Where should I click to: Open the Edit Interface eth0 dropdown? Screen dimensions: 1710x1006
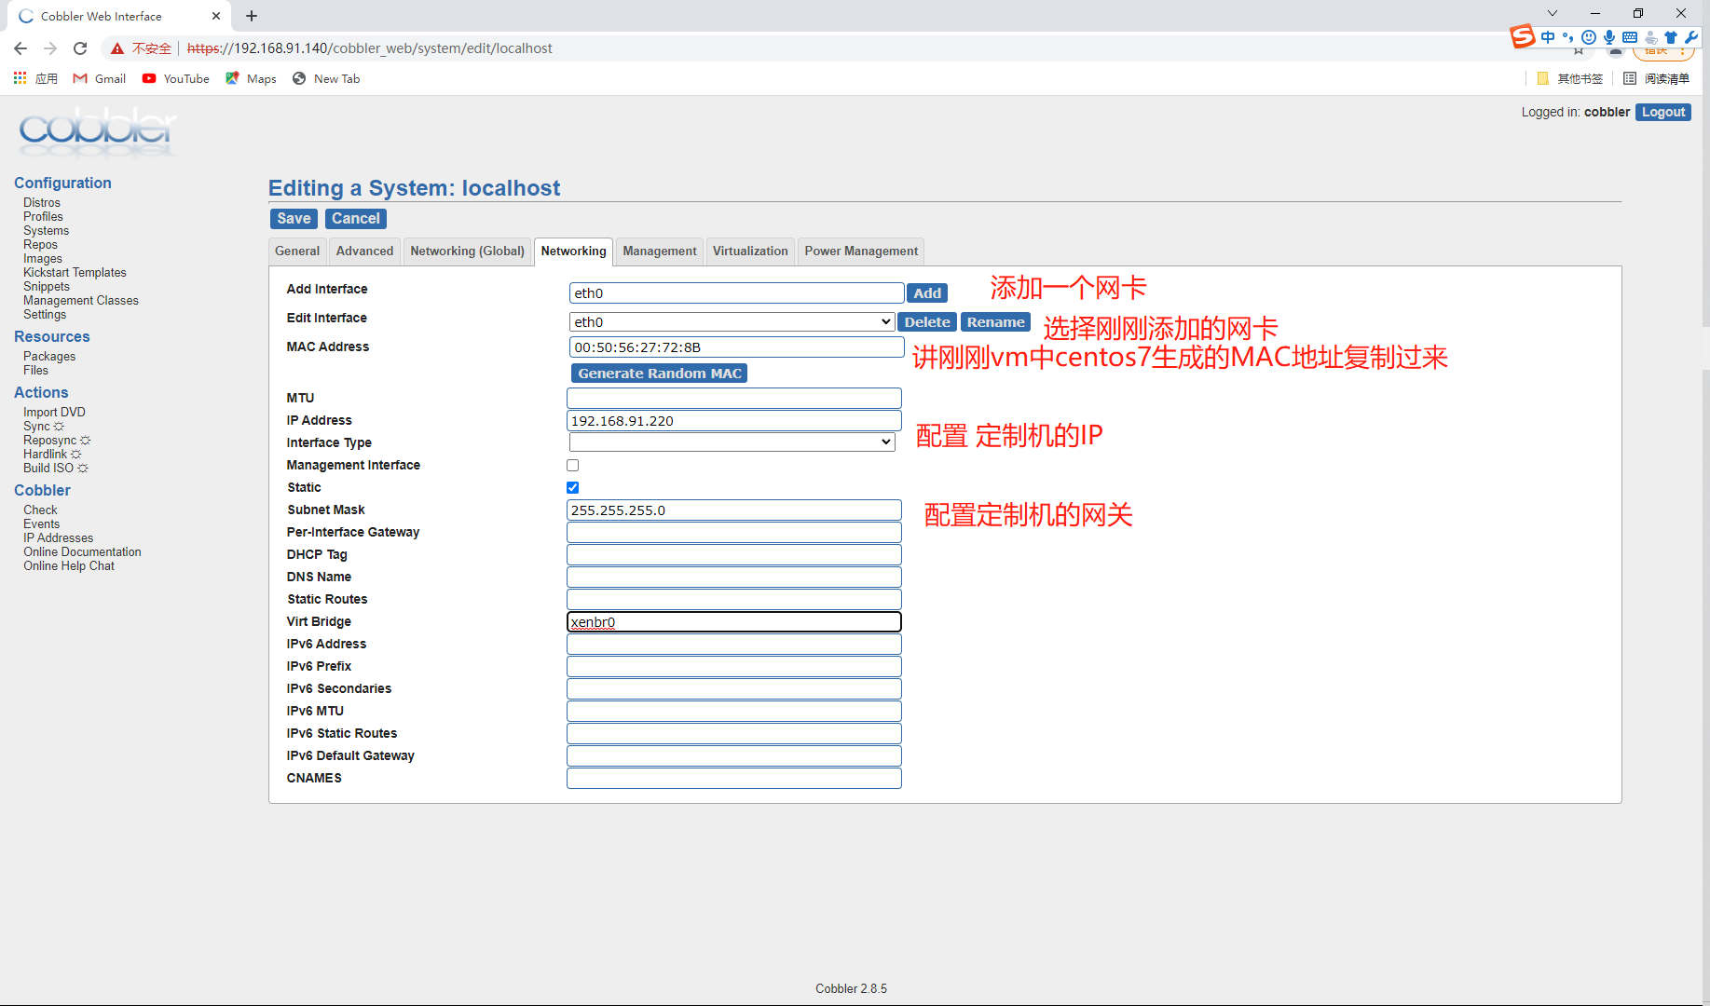732,321
